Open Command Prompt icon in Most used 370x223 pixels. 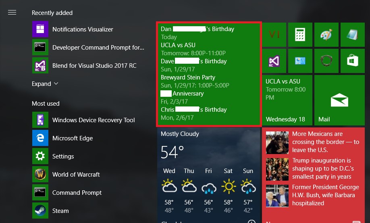pyautogui.click(x=40, y=193)
